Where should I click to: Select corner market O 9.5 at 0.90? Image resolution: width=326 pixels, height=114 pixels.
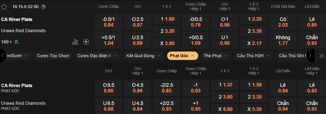(108, 88)
